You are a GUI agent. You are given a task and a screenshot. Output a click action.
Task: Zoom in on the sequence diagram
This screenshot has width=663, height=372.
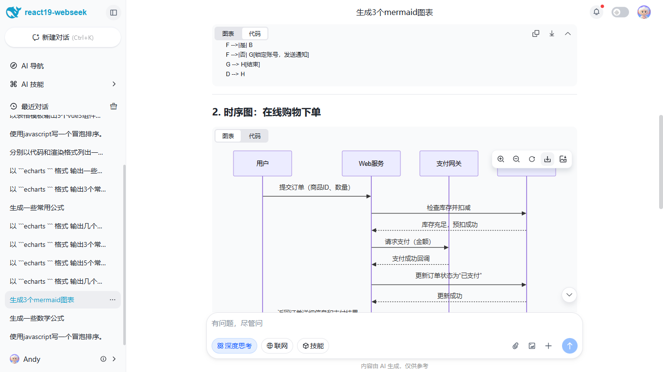[501, 159]
